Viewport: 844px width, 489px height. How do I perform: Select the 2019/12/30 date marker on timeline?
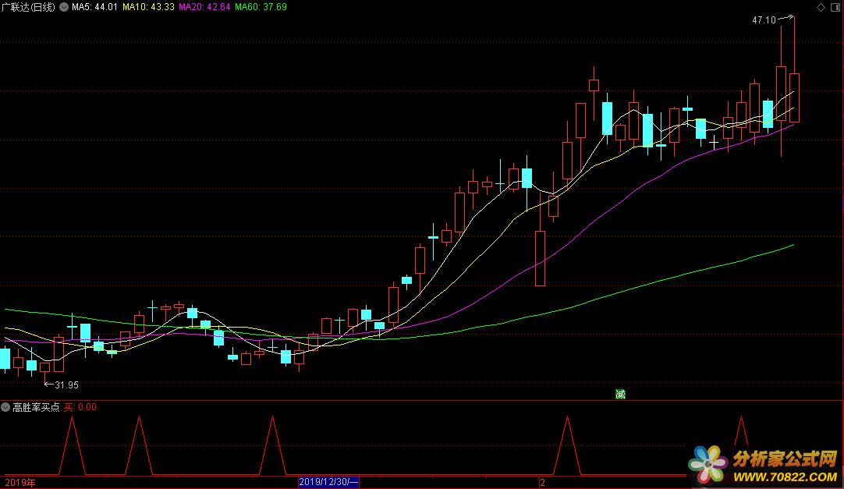point(328,483)
